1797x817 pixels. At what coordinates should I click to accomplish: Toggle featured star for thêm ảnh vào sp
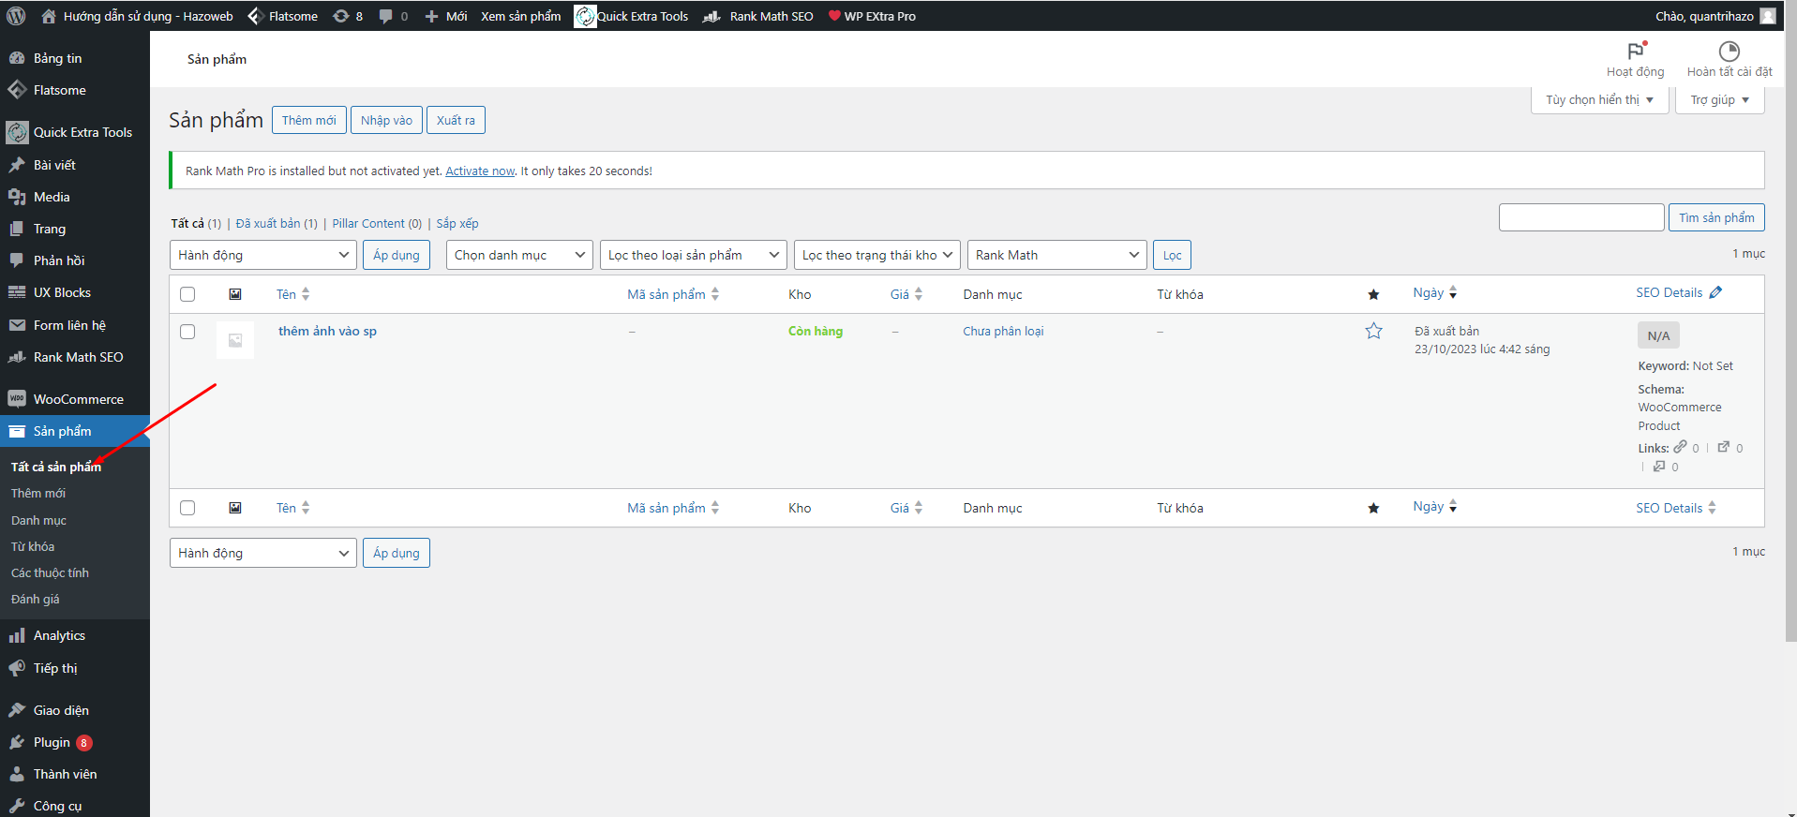[1373, 331]
